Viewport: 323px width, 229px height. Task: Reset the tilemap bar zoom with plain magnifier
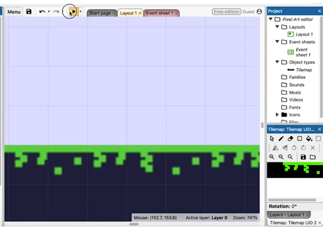click(290, 157)
